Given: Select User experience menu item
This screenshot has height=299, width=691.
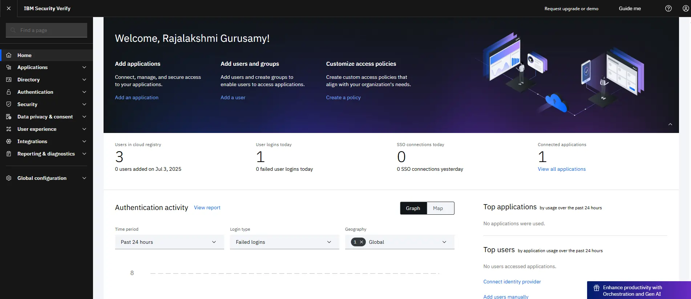Looking at the screenshot, I should coord(47,129).
